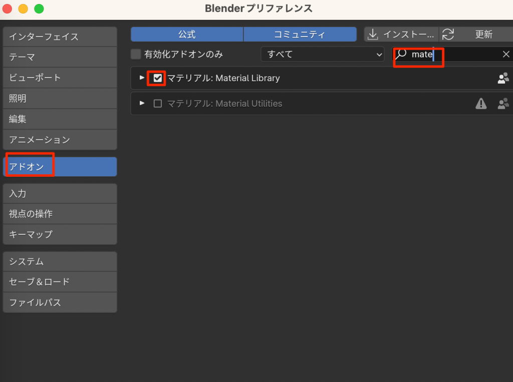The width and height of the screenshot is (513, 382).
Task: Disable the Material Library add-on checkbox
Action: [158, 78]
